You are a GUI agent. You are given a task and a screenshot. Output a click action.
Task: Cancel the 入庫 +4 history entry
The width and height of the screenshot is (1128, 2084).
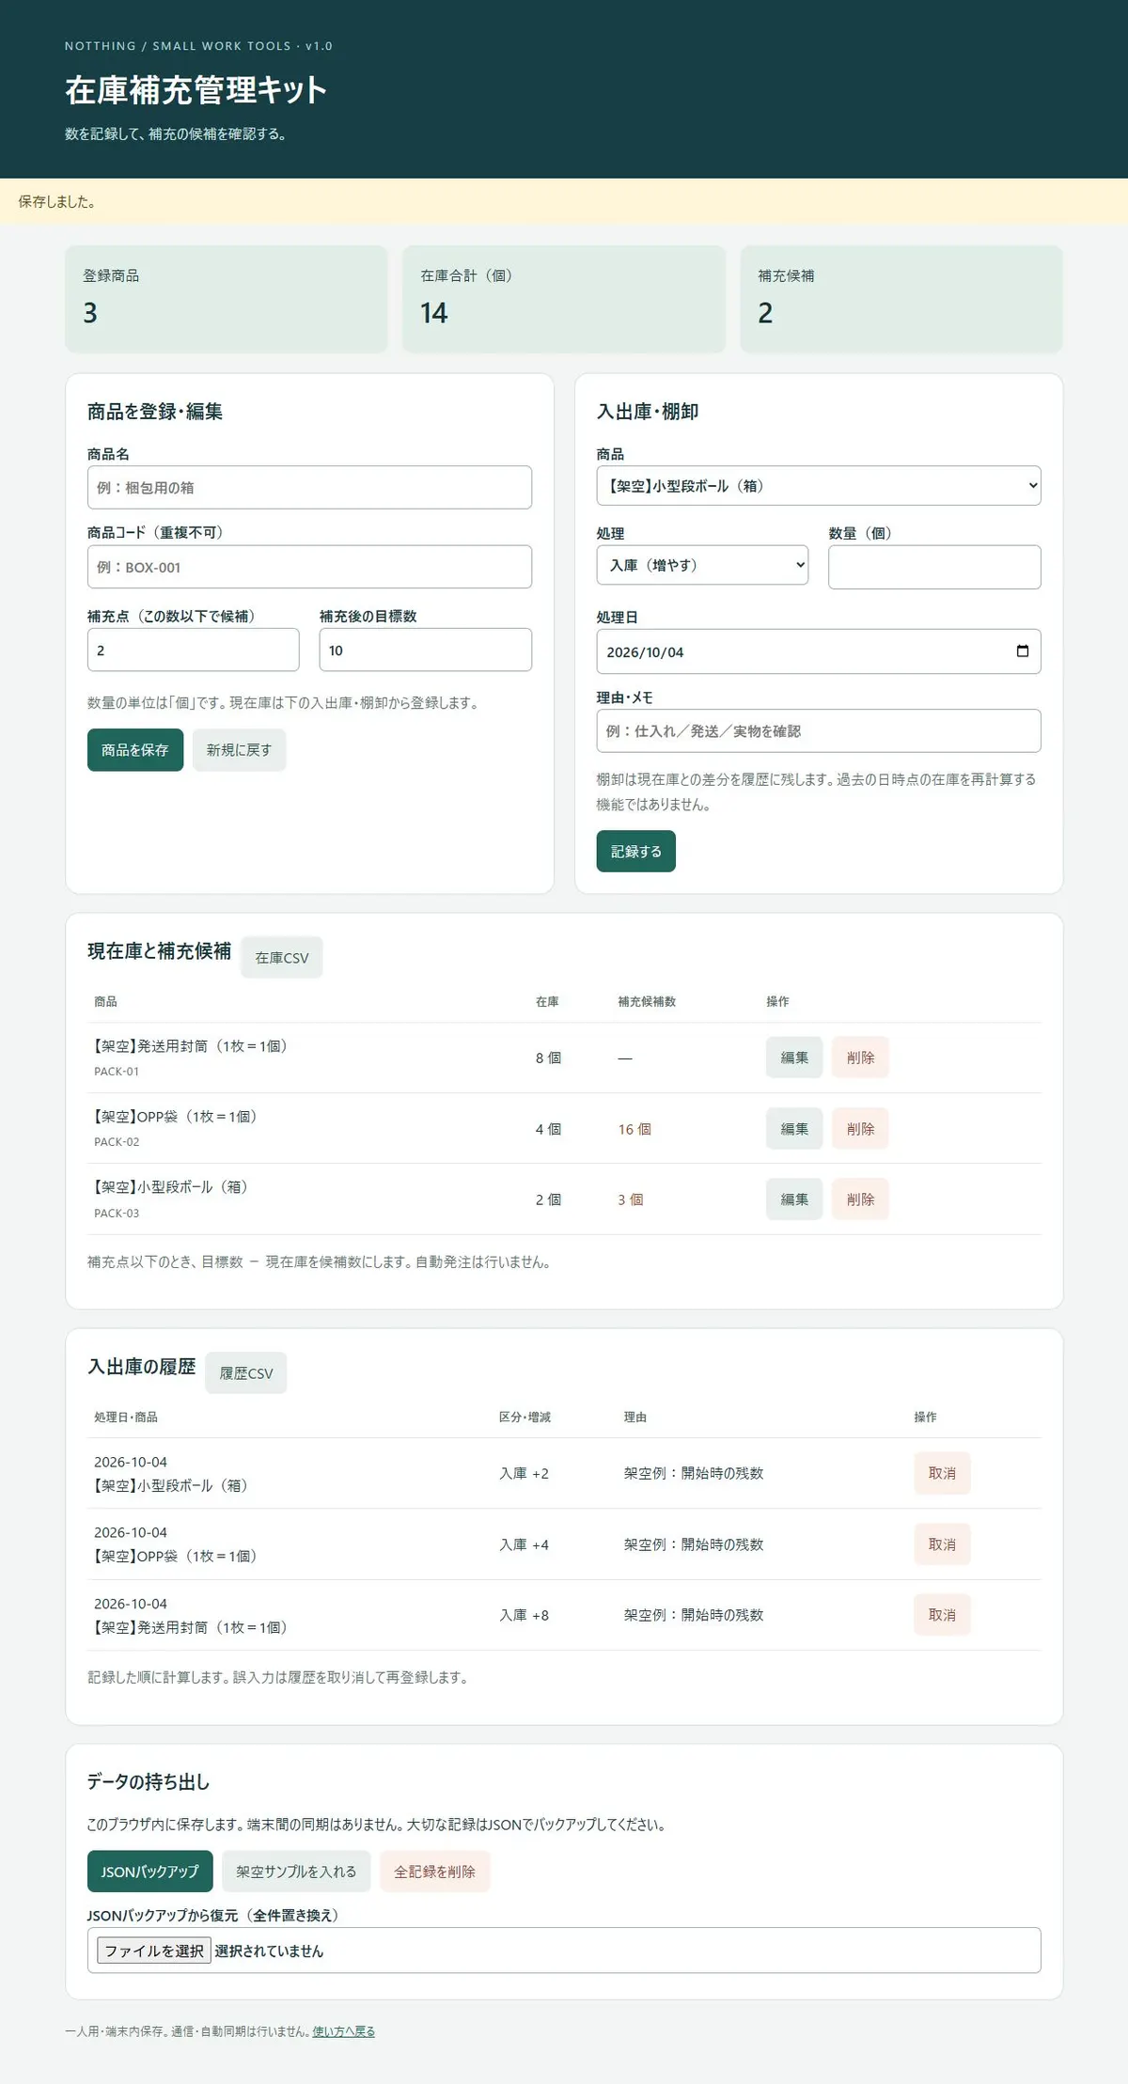click(942, 1543)
